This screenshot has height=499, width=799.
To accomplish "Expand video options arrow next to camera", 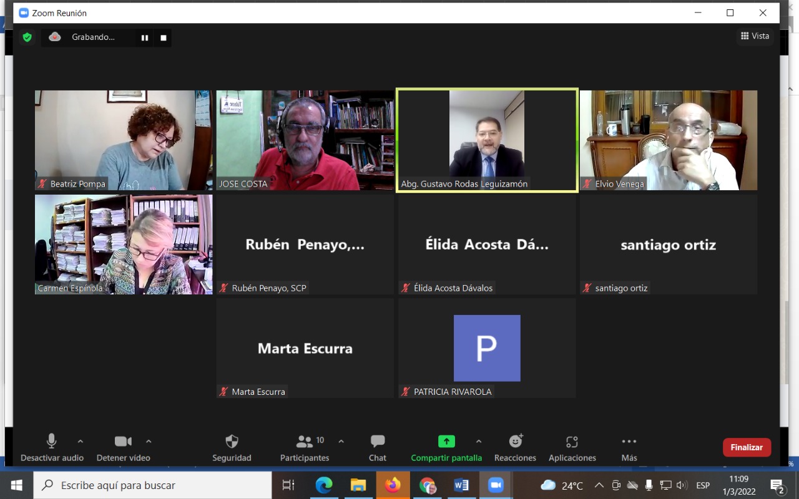I will point(149,442).
